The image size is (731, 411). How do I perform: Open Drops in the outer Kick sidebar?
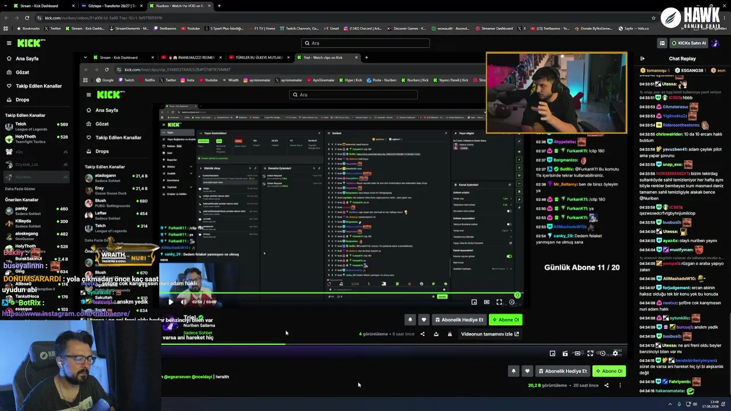point(22,100)
